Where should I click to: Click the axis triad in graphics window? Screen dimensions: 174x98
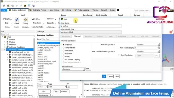[x=165, y=59]
